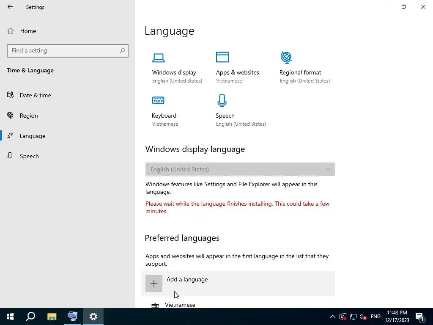
Task: Open the network tray icon
Action: click(x=353, y=317)
